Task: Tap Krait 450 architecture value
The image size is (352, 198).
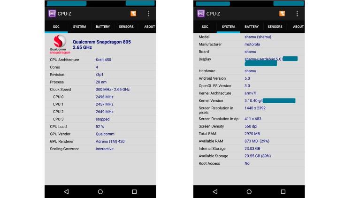Action: tap(104, 60)
